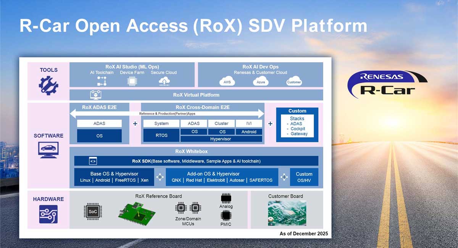Switch to the RoX ADAS E2E tab
Image resolution: width=458 pixels, height=248 pixels.
(x=100, y=107)
